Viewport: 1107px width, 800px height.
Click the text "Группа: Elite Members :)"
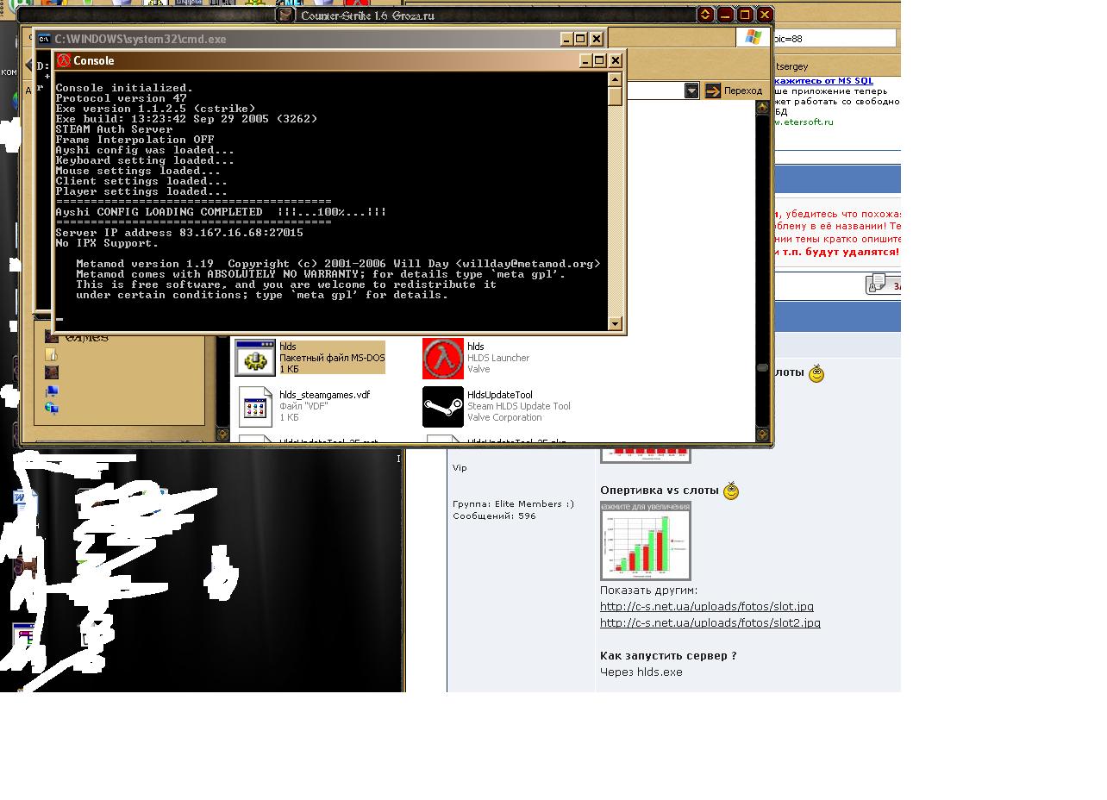coord(513,504)
